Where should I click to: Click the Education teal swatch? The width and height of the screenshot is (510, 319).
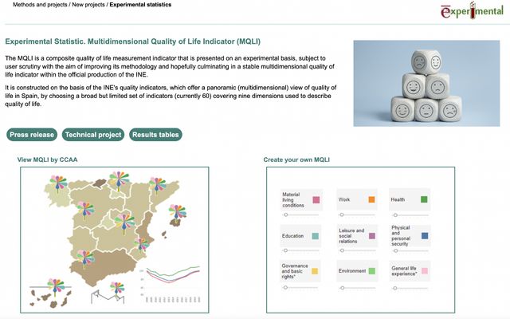coord(316,236)
